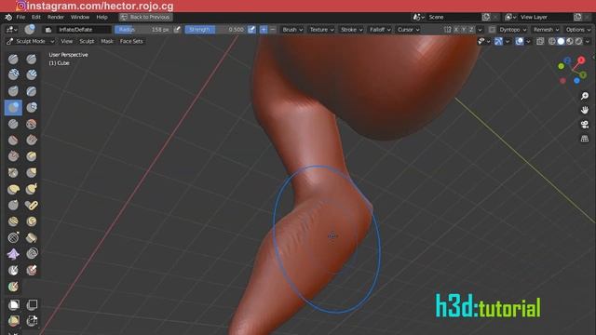Select the Fill brush tool
Screen dimensions: 596x335
click(32, 141)
